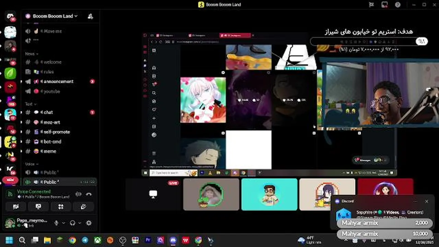Collapse the Text category
This screenshot has width=439, height=247.
tap(31, 104)
